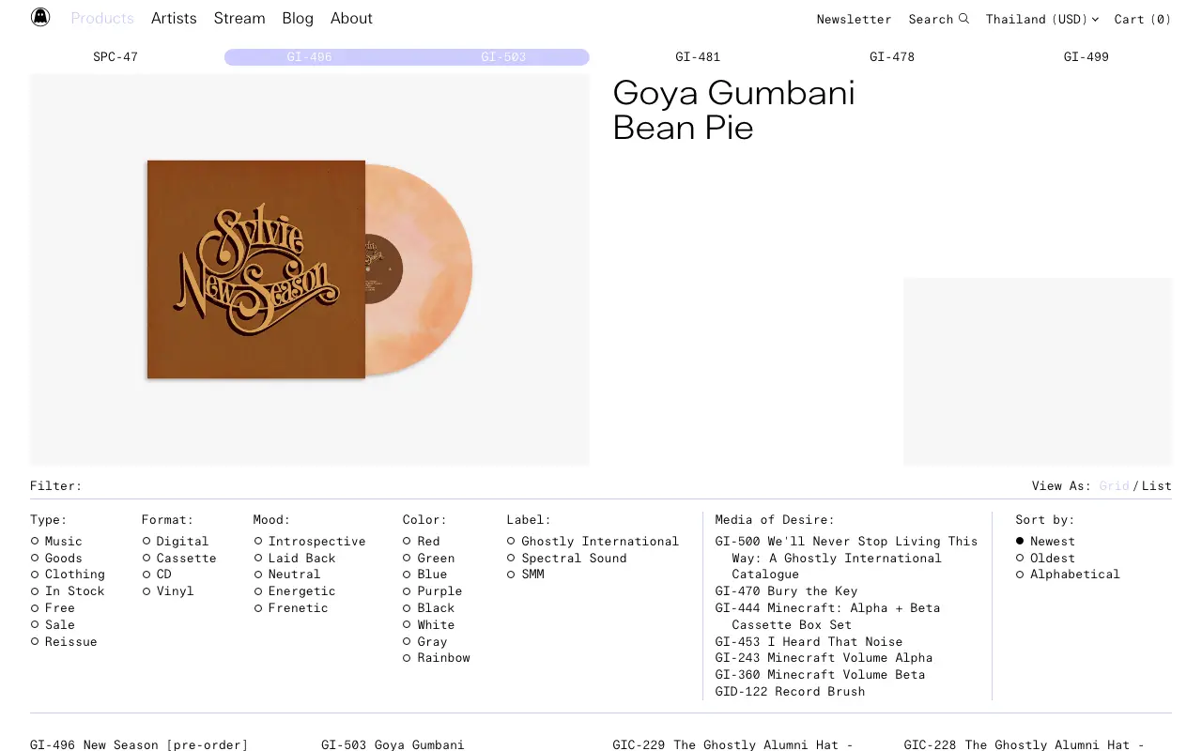This screenshot has height=751, width=1202.
Task: Open GI-496 New Season pre-order product
Action: click(139, 744)
